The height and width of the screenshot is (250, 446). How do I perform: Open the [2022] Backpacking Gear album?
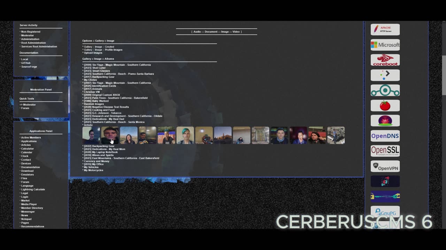[99, 146]
